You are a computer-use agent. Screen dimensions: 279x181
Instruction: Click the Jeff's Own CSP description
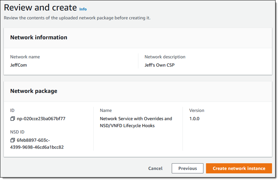[x=159, y=65]
